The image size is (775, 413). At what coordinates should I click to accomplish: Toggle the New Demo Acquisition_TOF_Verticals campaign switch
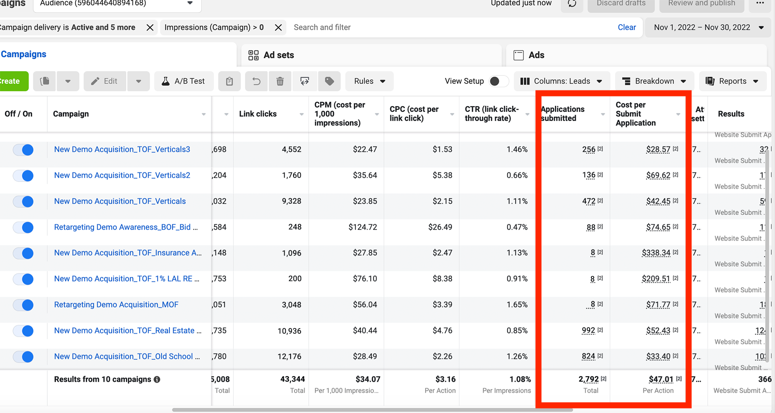click(23, 201)
